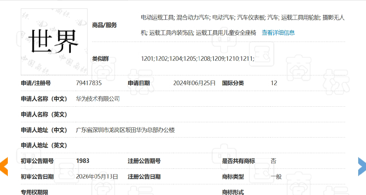The image size is (366, 195).
Task: Select registration number 79417835
Action: (x=89, y=83)
